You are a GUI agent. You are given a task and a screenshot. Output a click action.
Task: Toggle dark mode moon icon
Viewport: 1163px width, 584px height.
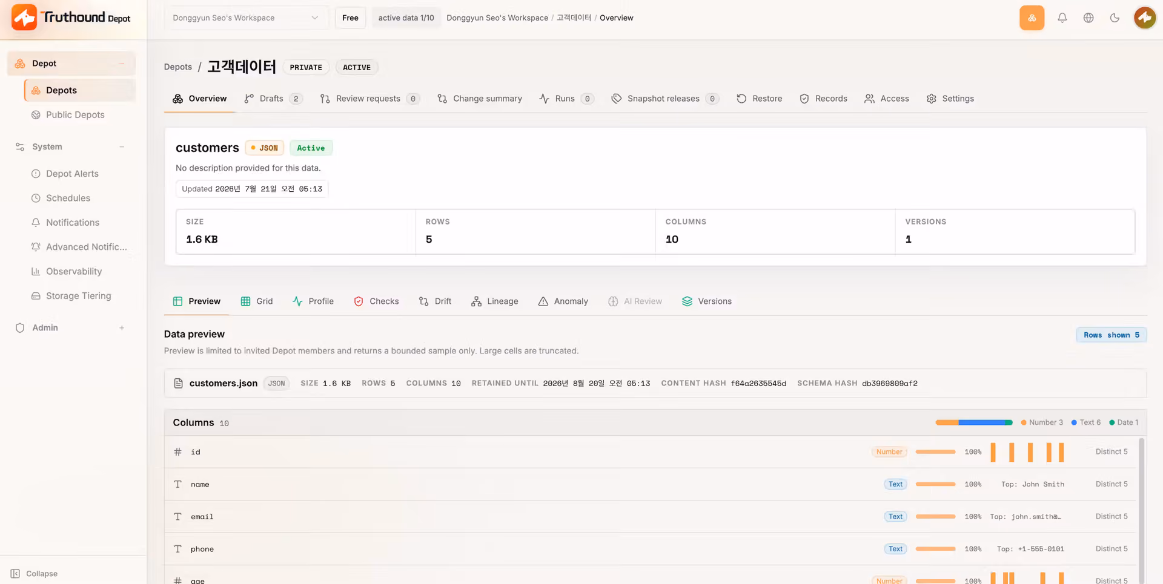1115,18
